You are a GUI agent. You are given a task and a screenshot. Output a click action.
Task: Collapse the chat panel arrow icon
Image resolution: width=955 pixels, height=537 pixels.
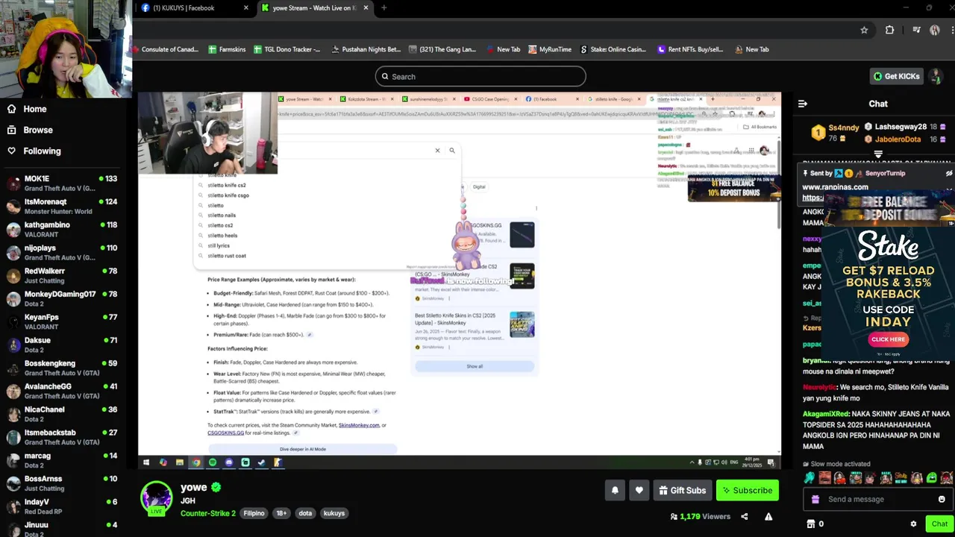(x=803, y=104)
